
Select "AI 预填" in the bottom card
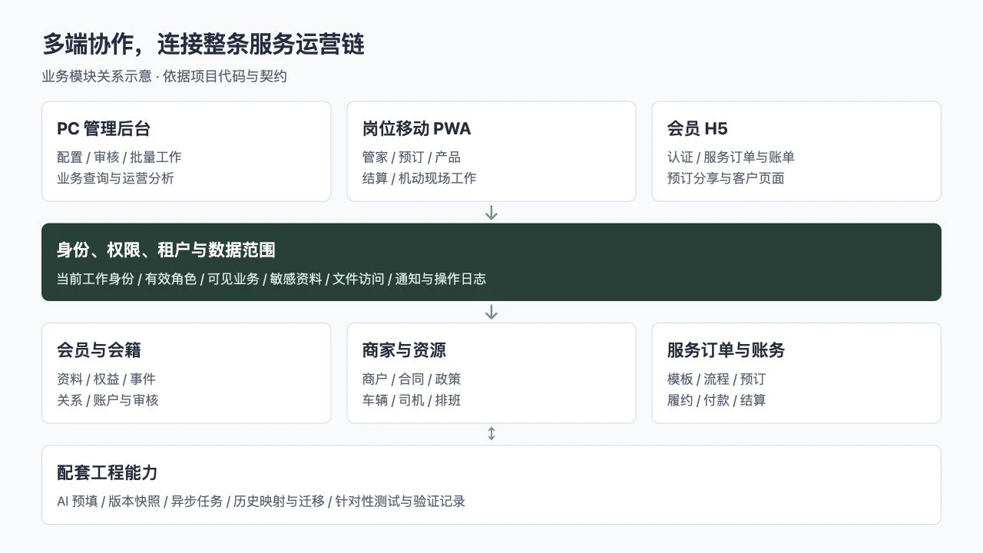[78, 502]
